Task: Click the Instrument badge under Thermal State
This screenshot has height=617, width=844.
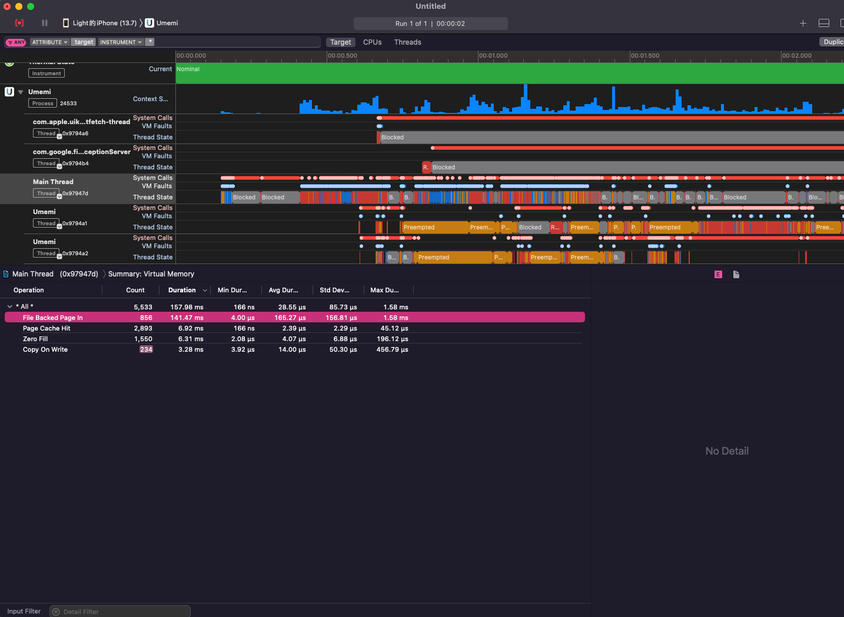Action: coord(46,74)
